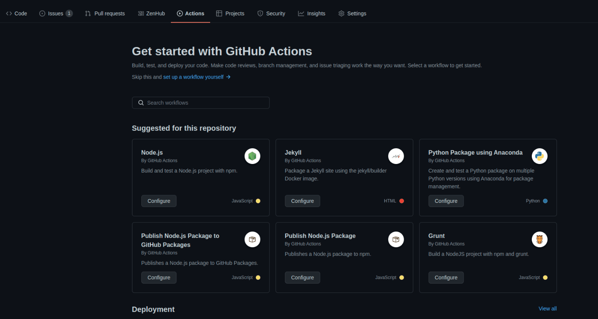Configure the Node.js workflow

pos(159,201)
